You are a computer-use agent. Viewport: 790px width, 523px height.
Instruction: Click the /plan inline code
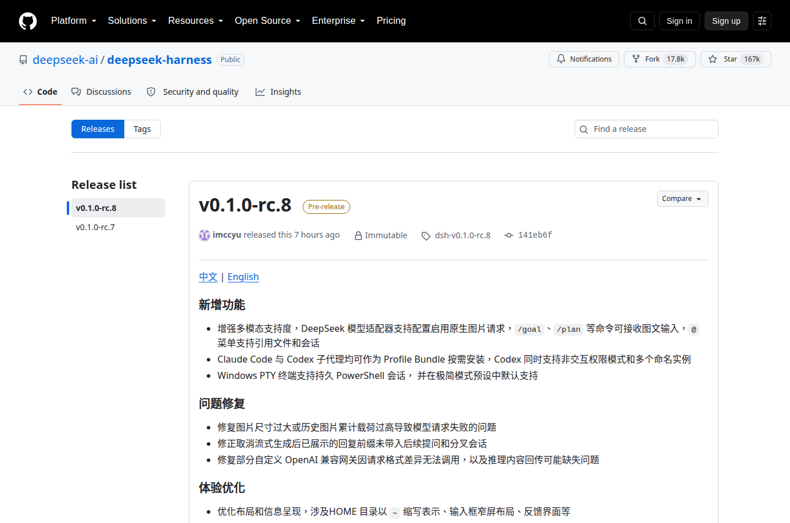tap(569, 329)
